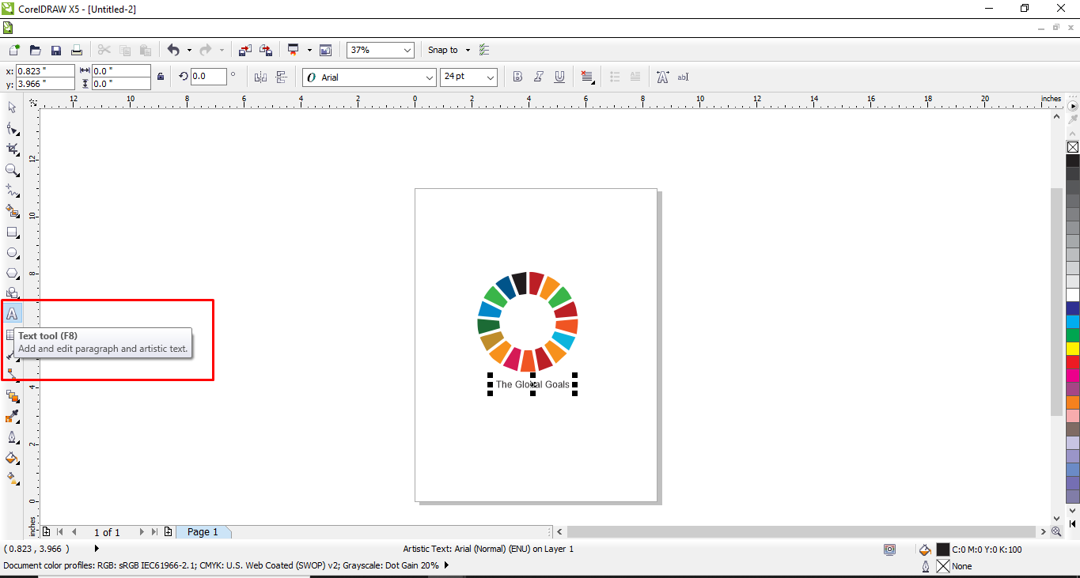Choose the no-color swatch
The width and height of the screenshot is (1080, 578).
(1073, 147)
